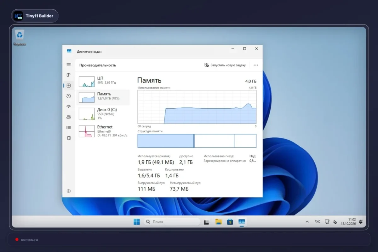Open the clock showing 11:02
The height and width of the screenshot is (252, 378).
click(348, 222)
